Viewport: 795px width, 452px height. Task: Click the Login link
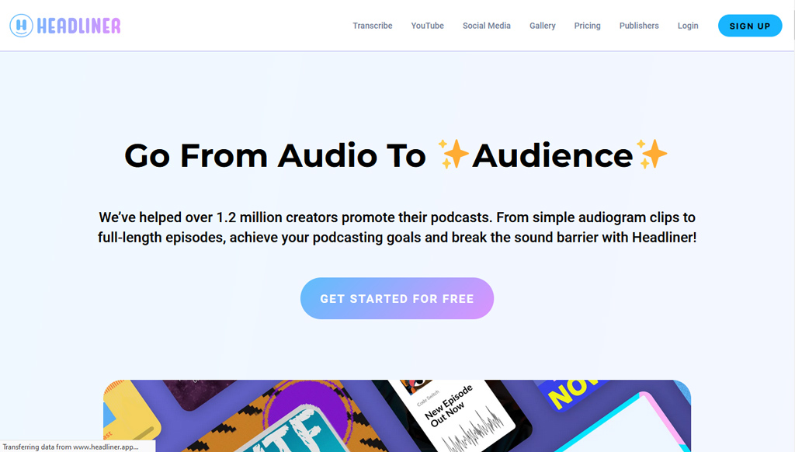pyautogui.click(x=688, y=26)
